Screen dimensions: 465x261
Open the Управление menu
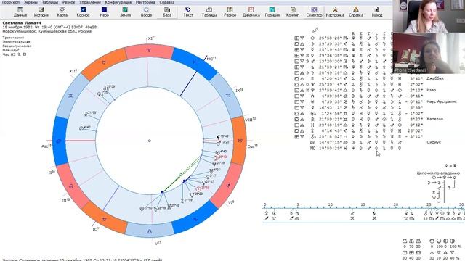(x=90, y=2)
